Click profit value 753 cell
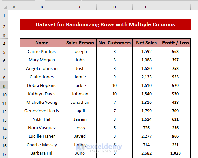This screenshot has width=198, height=158. pyautogui.click(x=175, y=68)
